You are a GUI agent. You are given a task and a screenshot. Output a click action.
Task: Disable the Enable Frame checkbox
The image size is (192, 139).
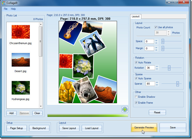[136, 103]
